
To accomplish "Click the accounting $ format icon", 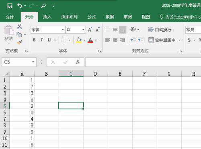I will pyautogui.click(x=189, y=40).
